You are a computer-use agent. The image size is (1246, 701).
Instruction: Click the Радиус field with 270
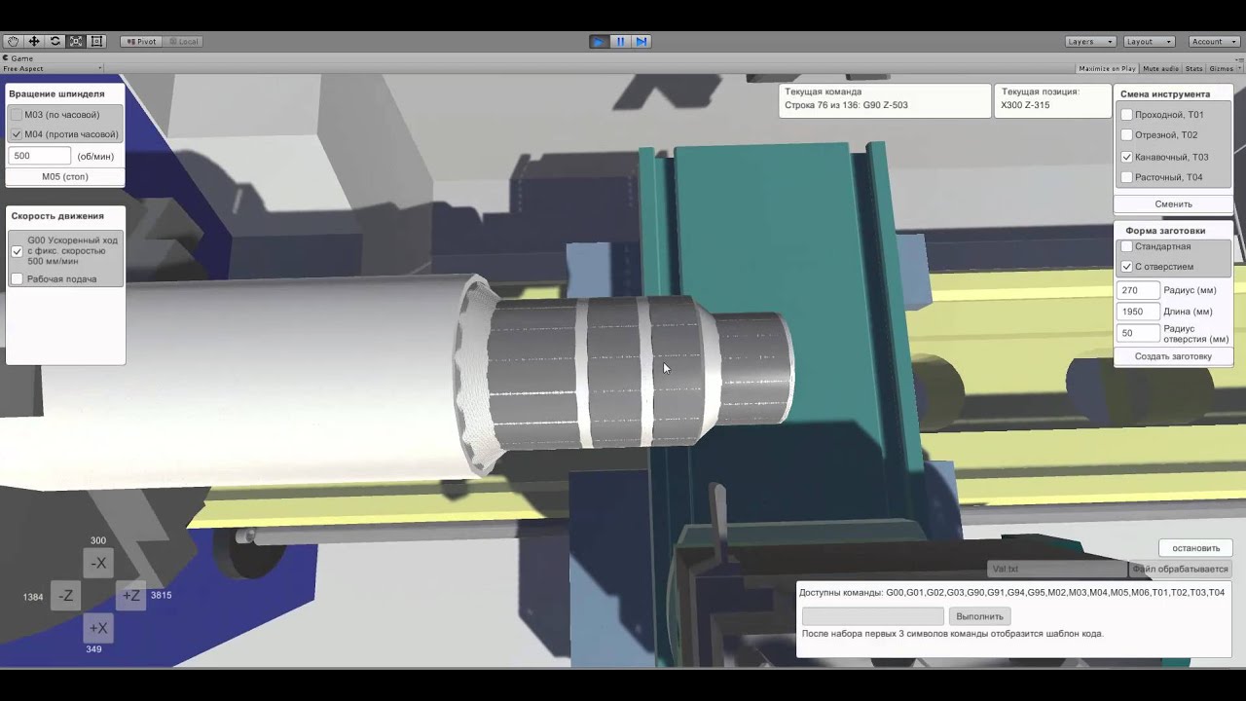coord(1138,290)
